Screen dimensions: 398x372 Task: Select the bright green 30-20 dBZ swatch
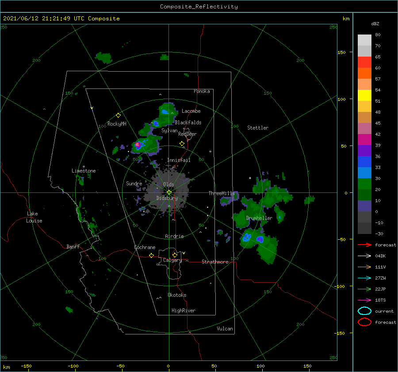(x=364, y=184)
